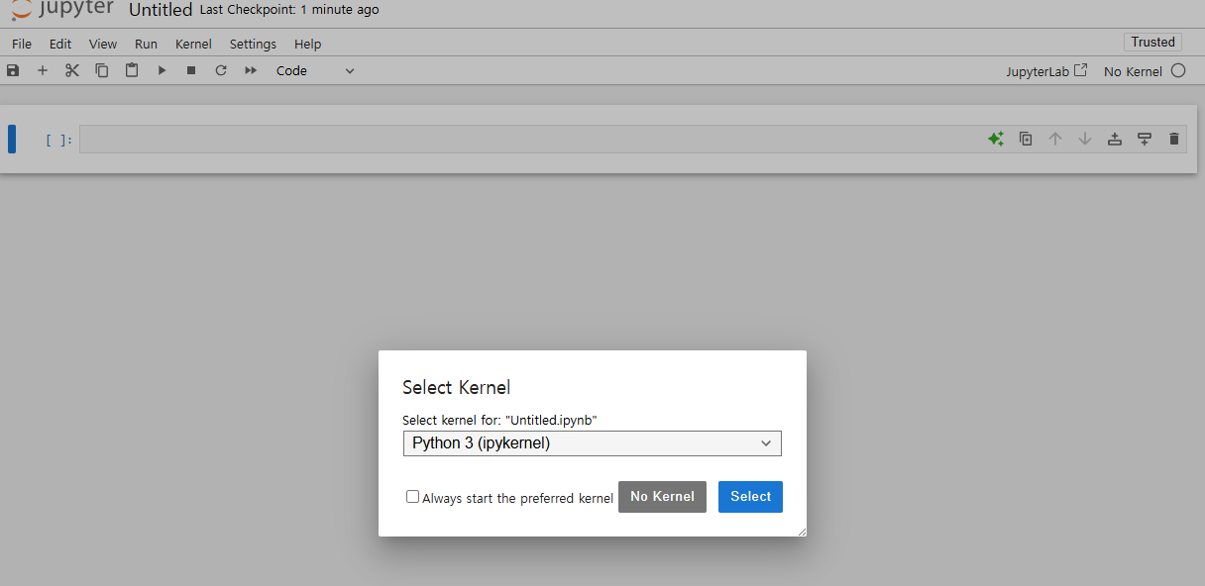Open the Run menu
This screenshot has height=586, width=1205.
click(146, 44)
